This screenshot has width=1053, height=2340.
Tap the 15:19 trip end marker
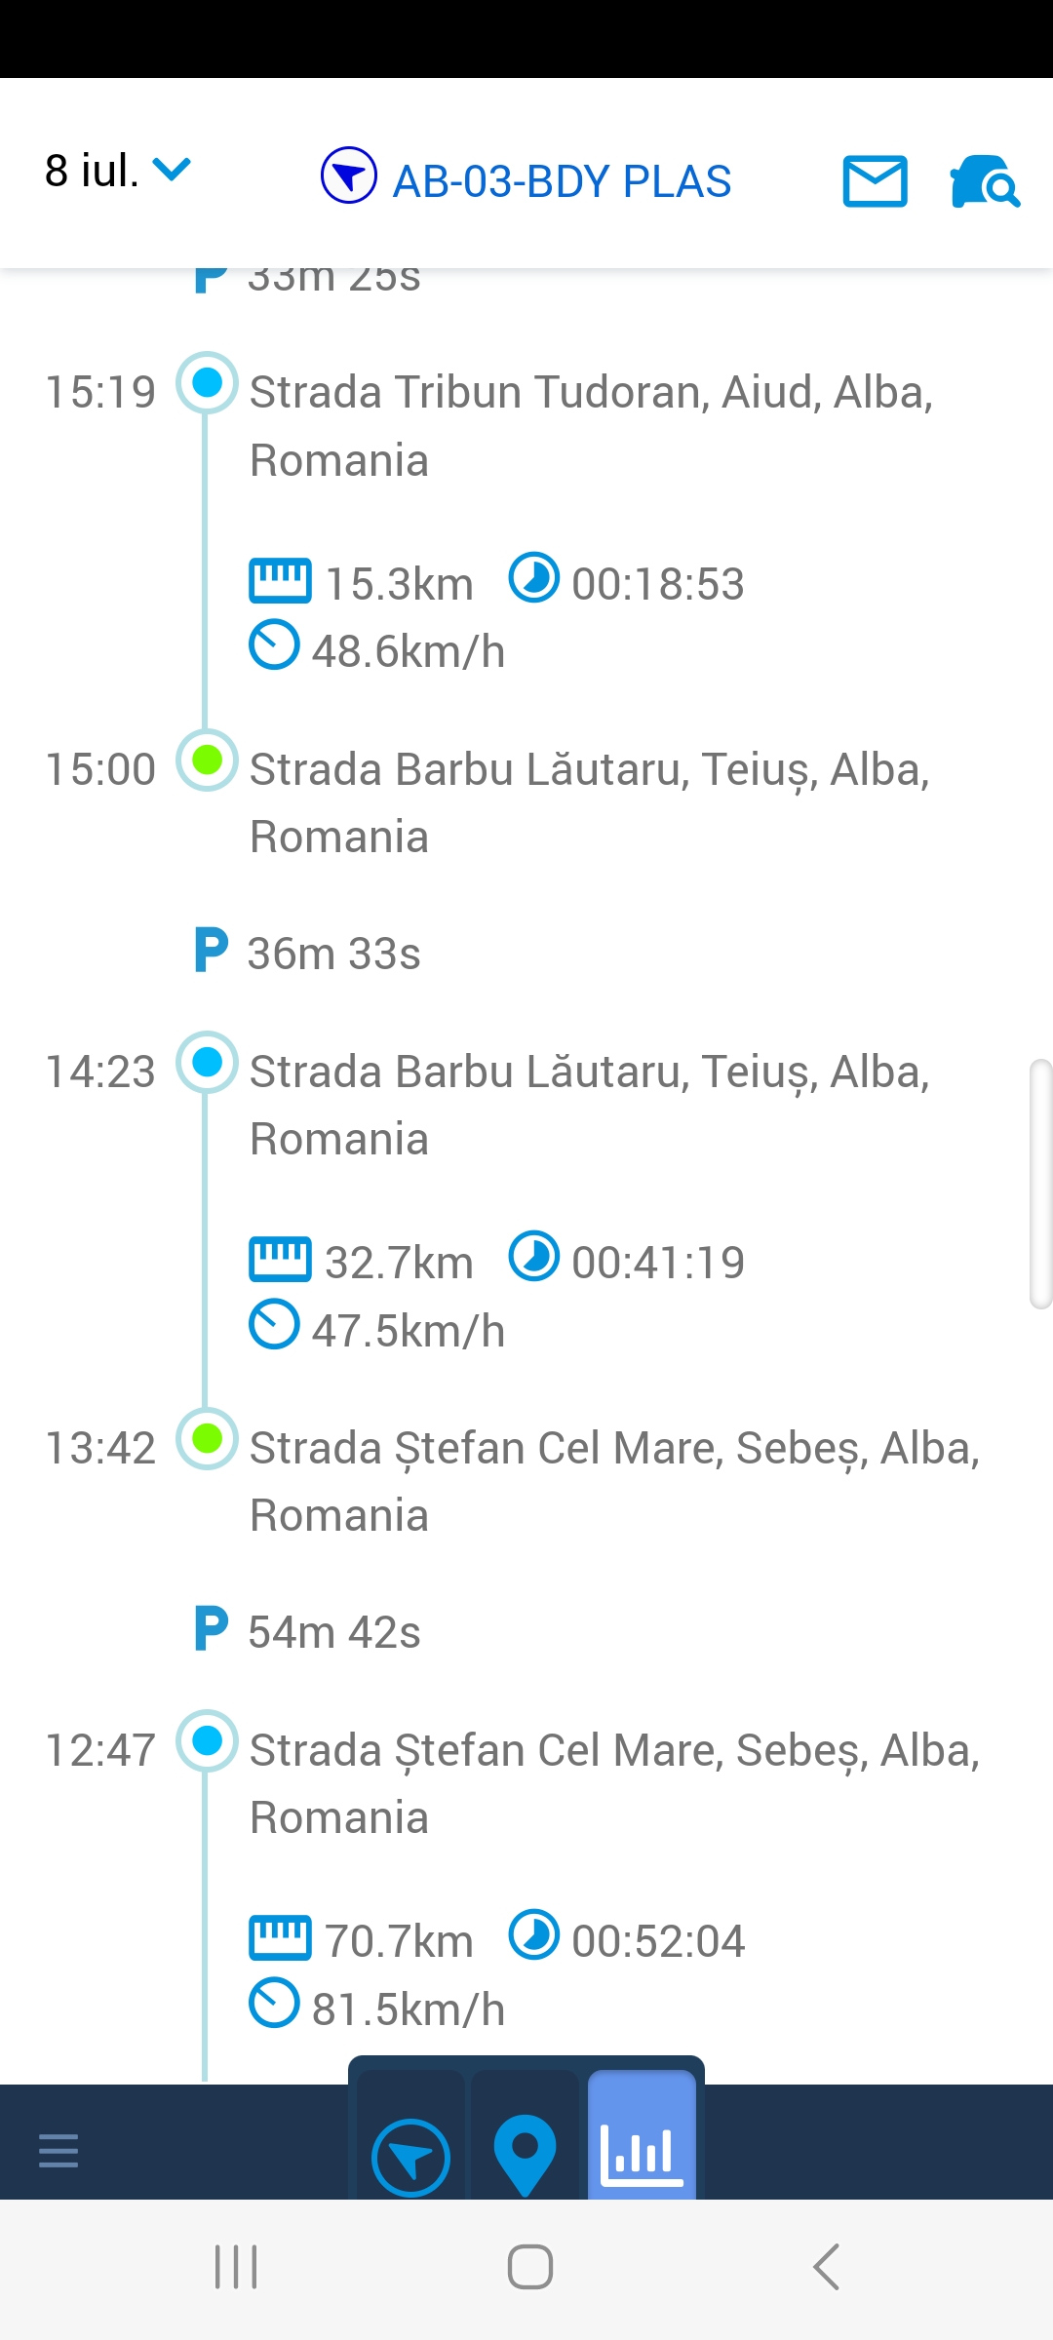[x=207, y=382]
